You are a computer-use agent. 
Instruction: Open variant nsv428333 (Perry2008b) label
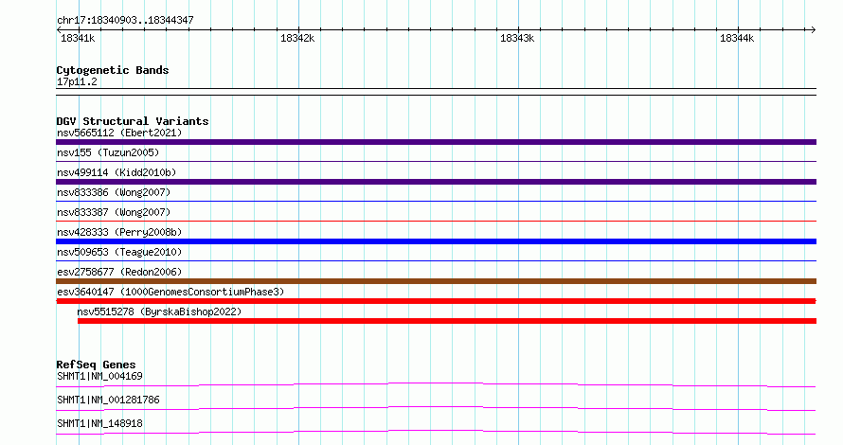click(119, 232)
